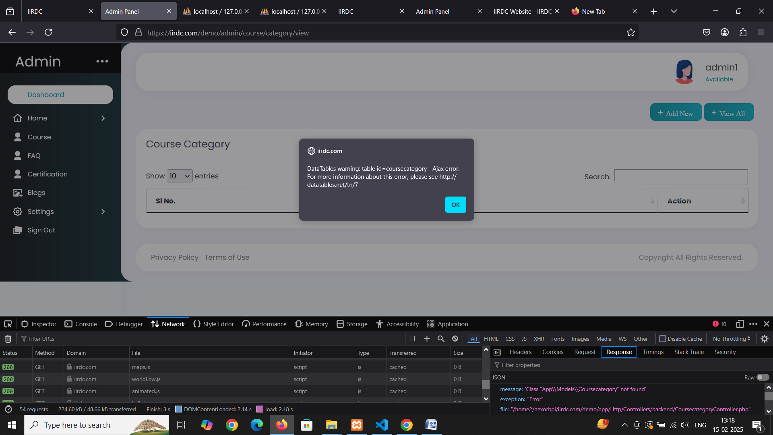Clear network log with trash icon
The width and height of the screenshot is (773, 435).
point(8,339)
